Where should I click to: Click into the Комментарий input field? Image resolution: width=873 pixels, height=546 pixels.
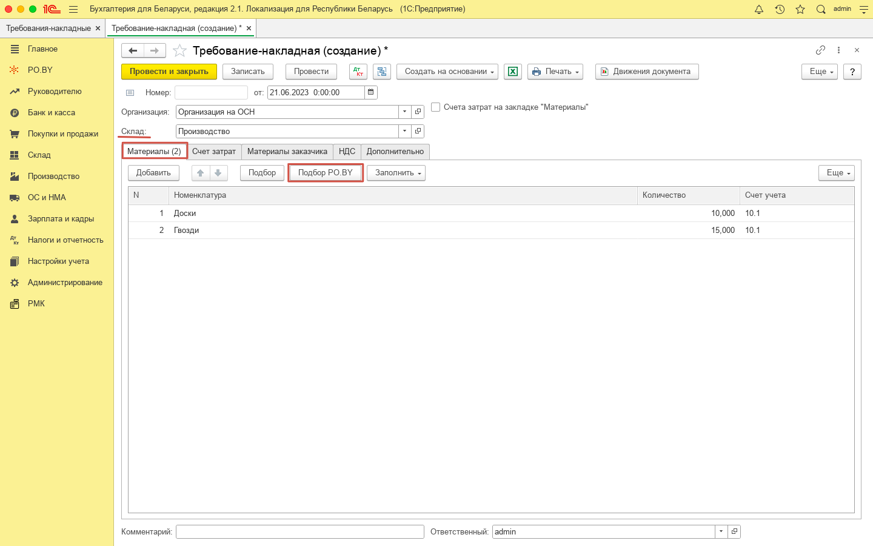pos(300,531)
